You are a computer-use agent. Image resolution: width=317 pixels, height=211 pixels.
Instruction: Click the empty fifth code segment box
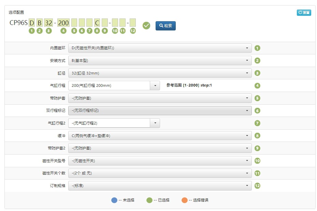(74, 23)
